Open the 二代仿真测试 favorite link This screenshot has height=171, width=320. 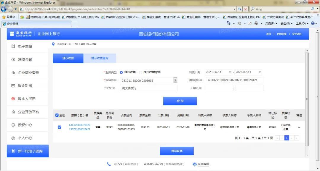273,17
